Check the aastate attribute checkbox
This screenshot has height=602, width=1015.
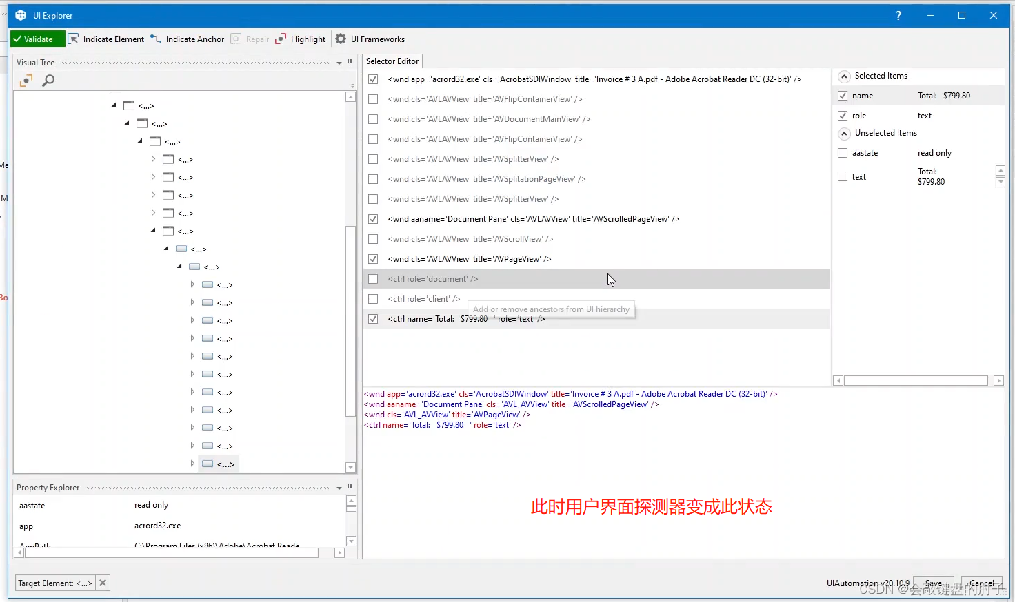pos(843,153)
